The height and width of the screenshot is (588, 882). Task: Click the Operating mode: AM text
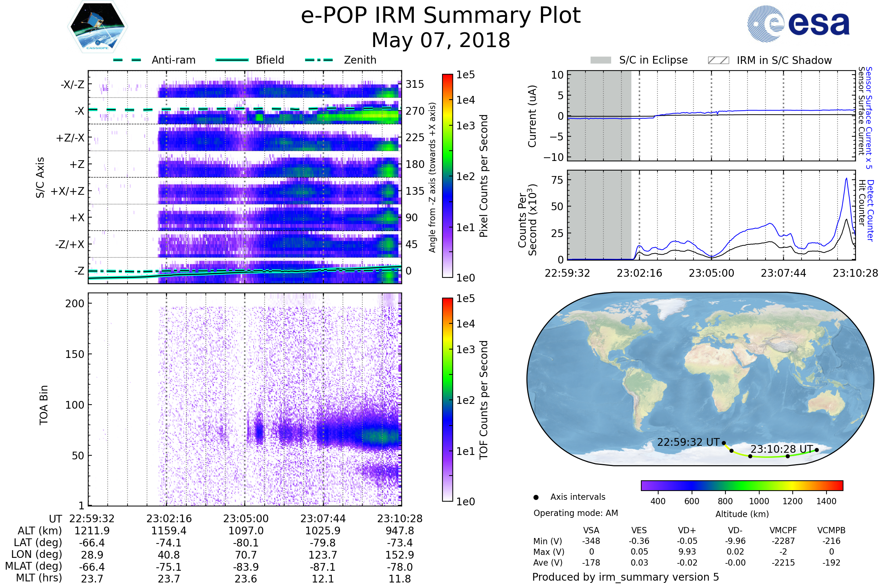click(x=576, y=513)
